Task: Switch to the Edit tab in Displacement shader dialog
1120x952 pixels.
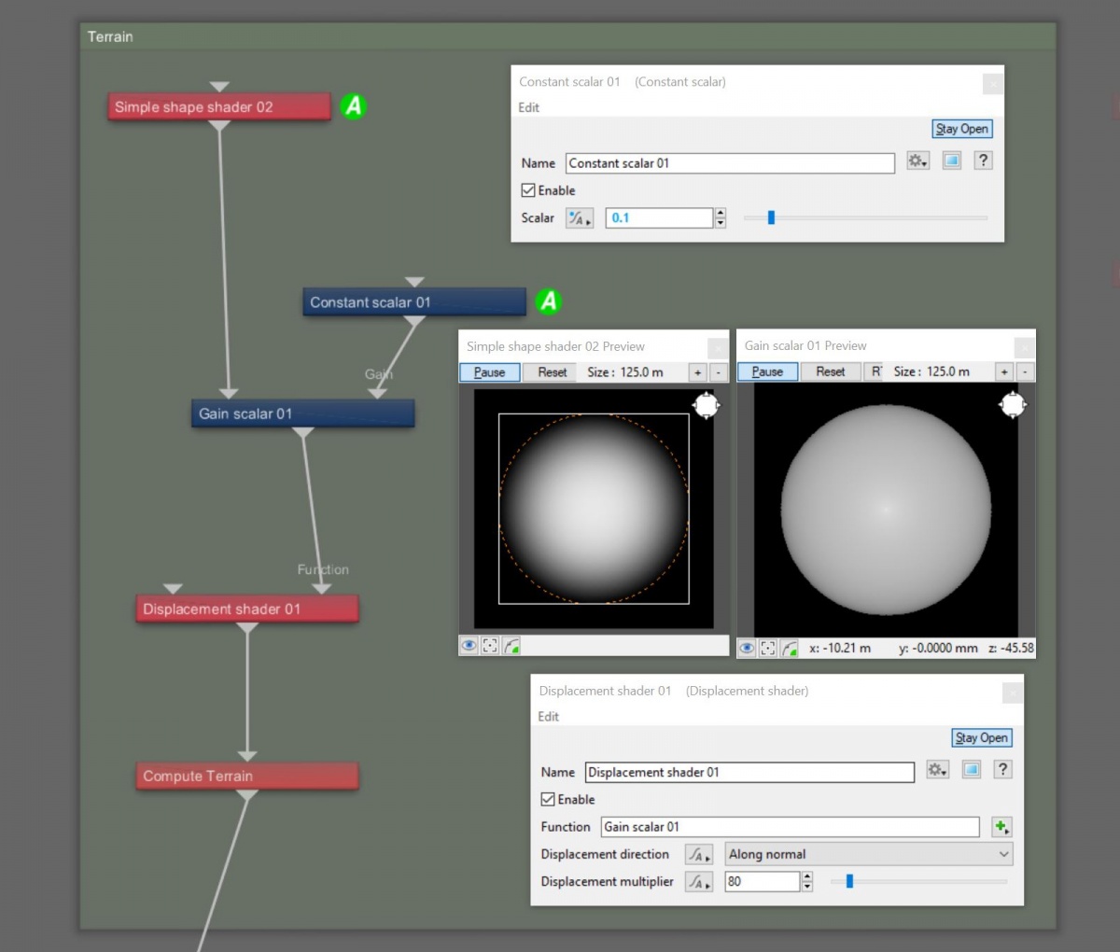Action: pyautogui.click(x=548, y=716)
